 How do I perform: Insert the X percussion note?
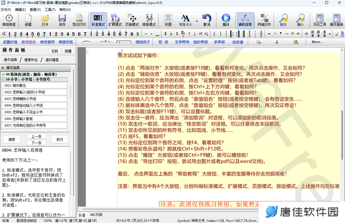(x=138, y=34)
